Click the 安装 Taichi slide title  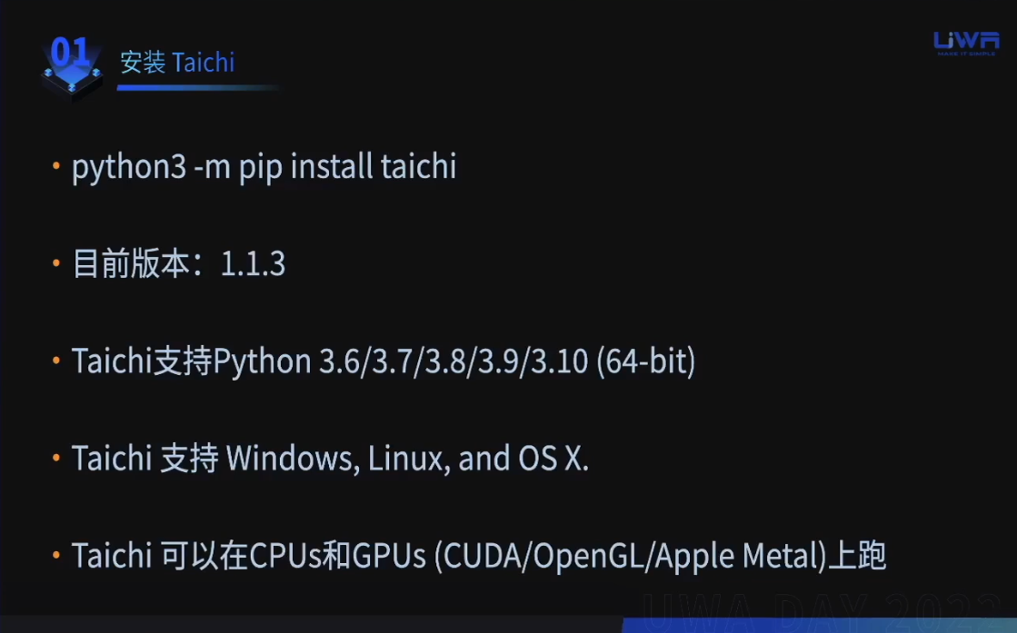(177, 62)
